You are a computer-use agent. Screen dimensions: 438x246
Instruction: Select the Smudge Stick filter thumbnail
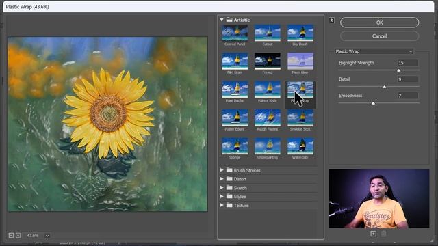300,118
